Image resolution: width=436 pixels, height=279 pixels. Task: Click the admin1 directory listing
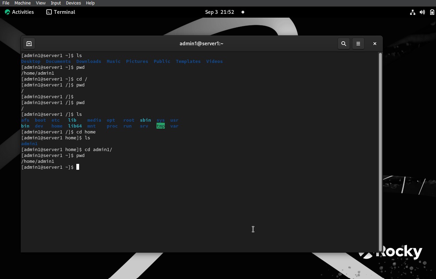(29, 144)
